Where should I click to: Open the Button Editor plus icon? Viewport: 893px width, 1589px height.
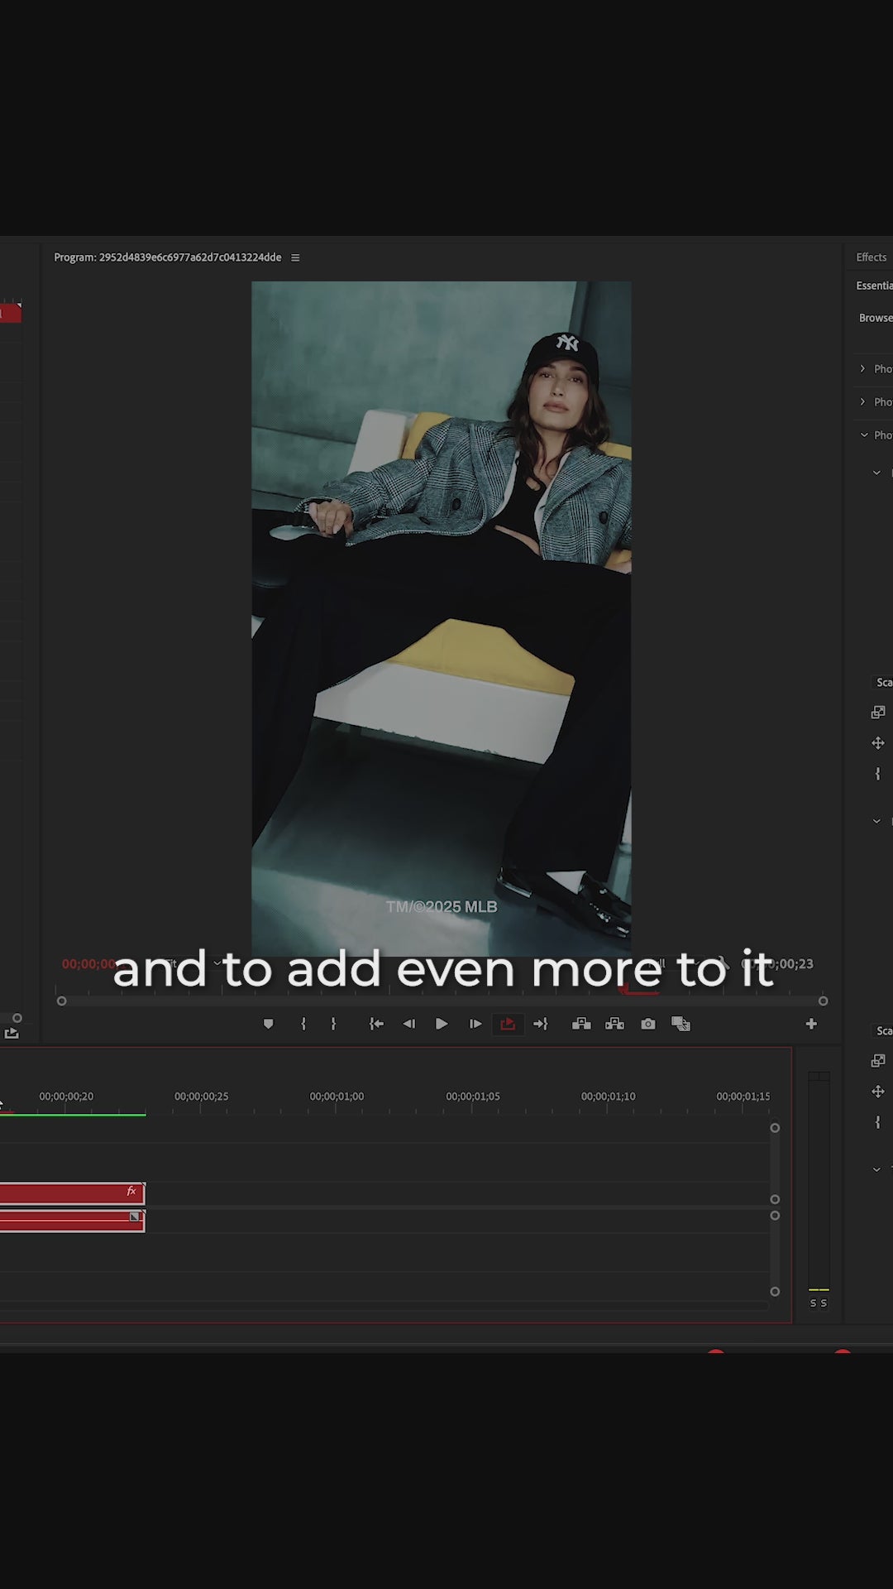[x=811, y=1024]
